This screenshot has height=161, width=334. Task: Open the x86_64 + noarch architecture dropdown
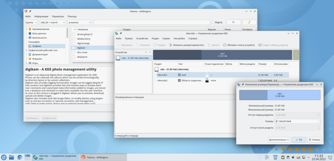53,23
